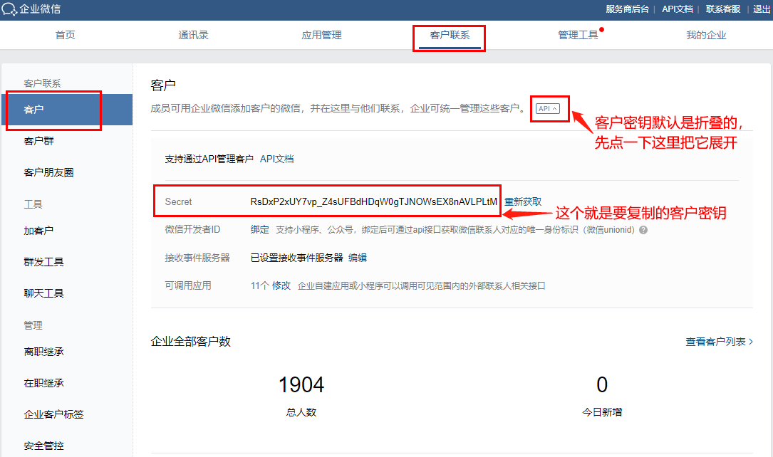Click the 企业全部客户数 heading
773x457 pixels.
(191, 342)
